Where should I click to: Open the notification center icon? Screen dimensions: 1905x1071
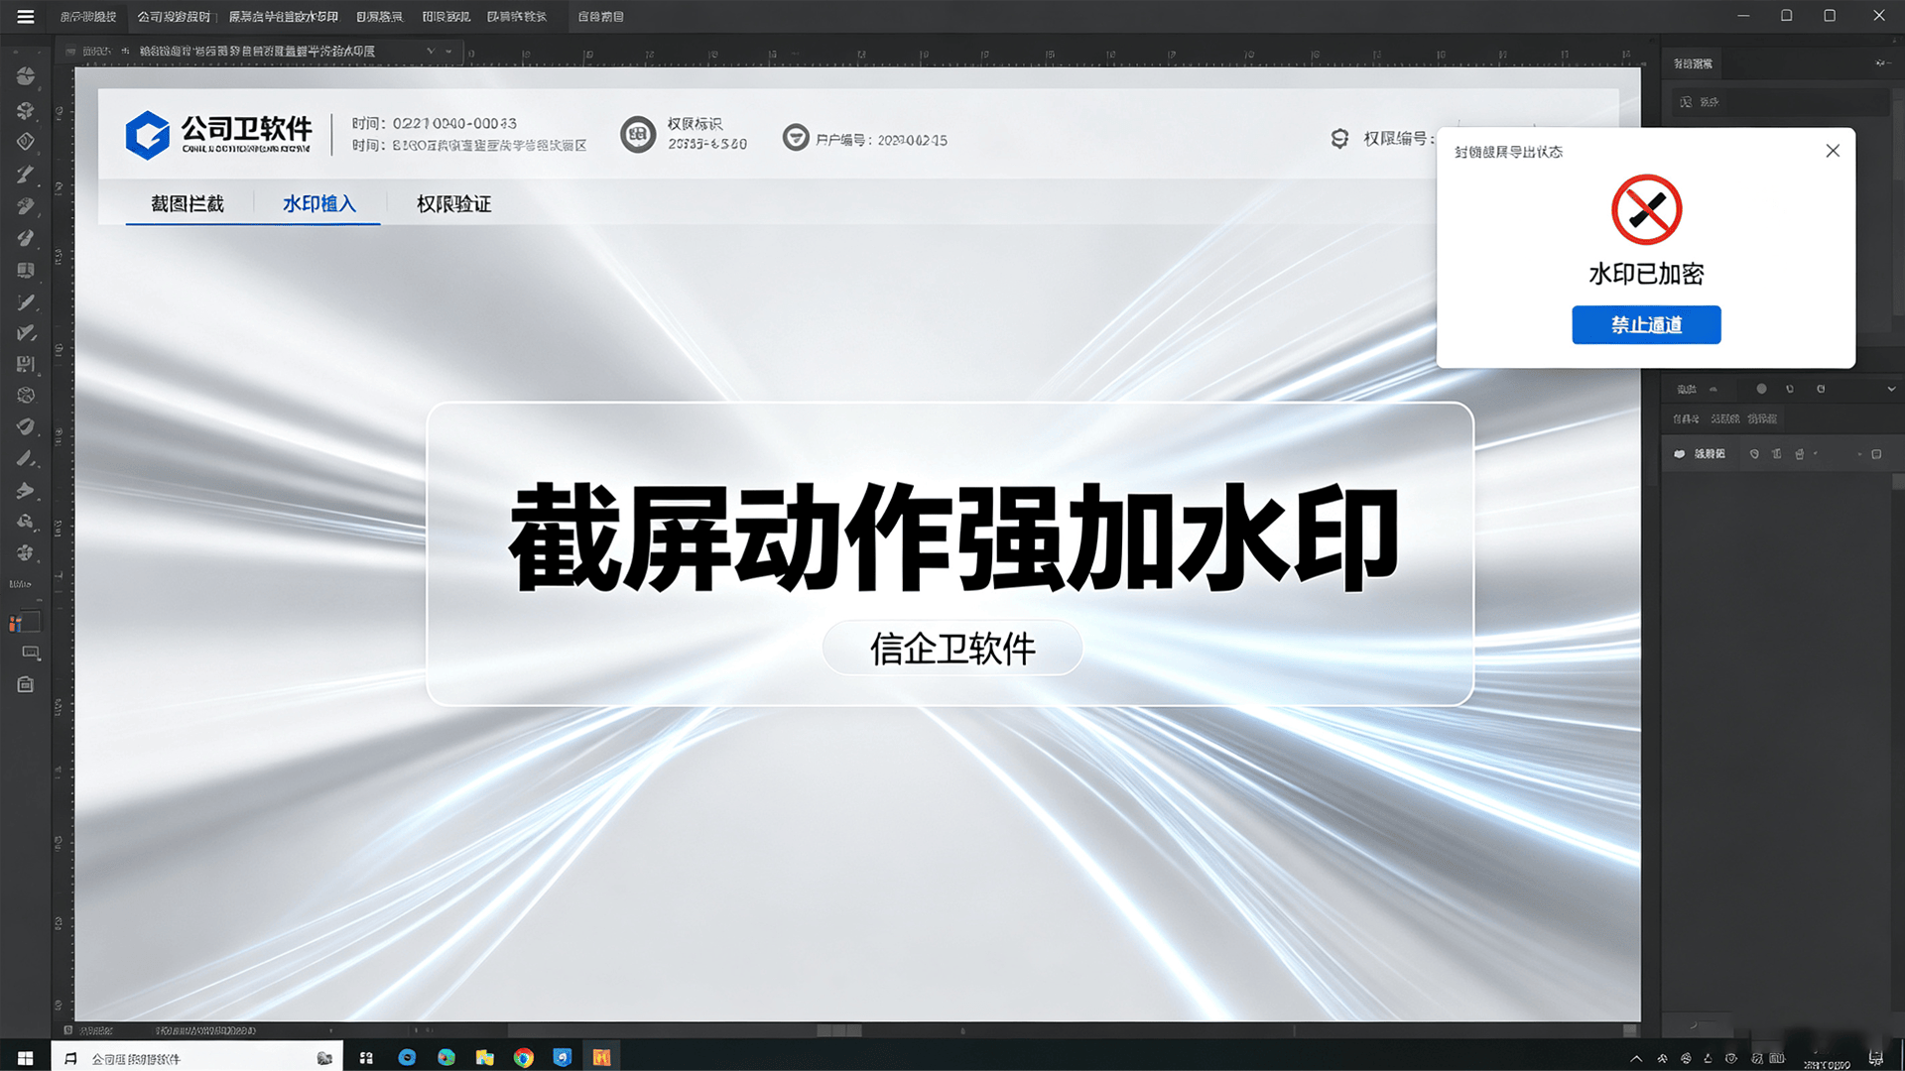click(1876, 1059)
